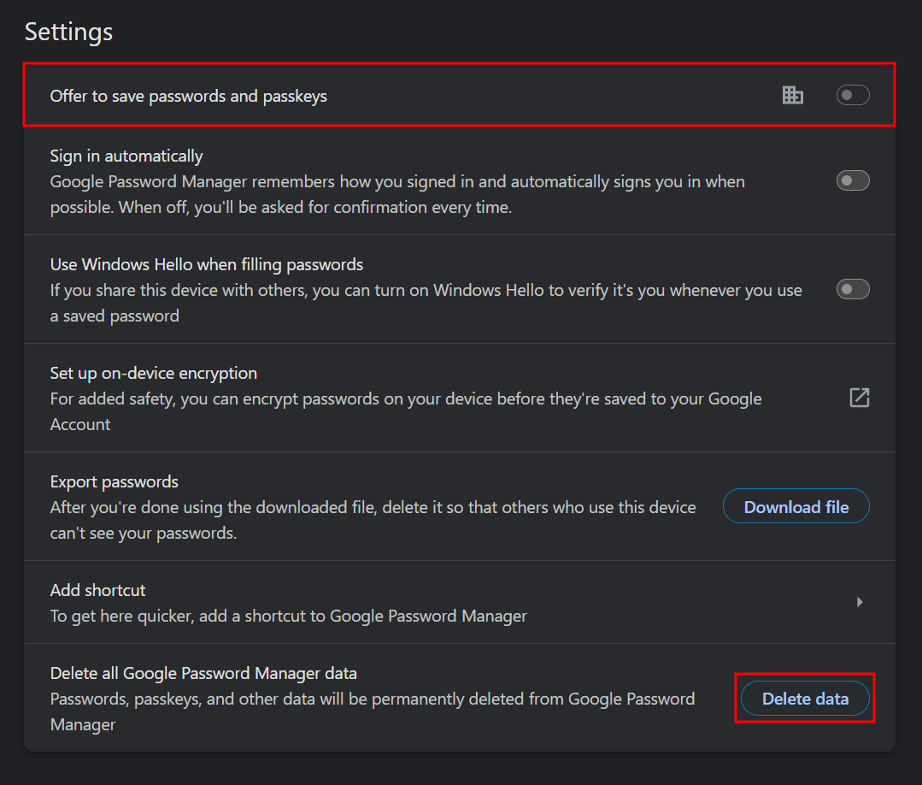Screen dimensions: 922x785
Task: Click the Sign in automatically title
Action: pos(126,156)
